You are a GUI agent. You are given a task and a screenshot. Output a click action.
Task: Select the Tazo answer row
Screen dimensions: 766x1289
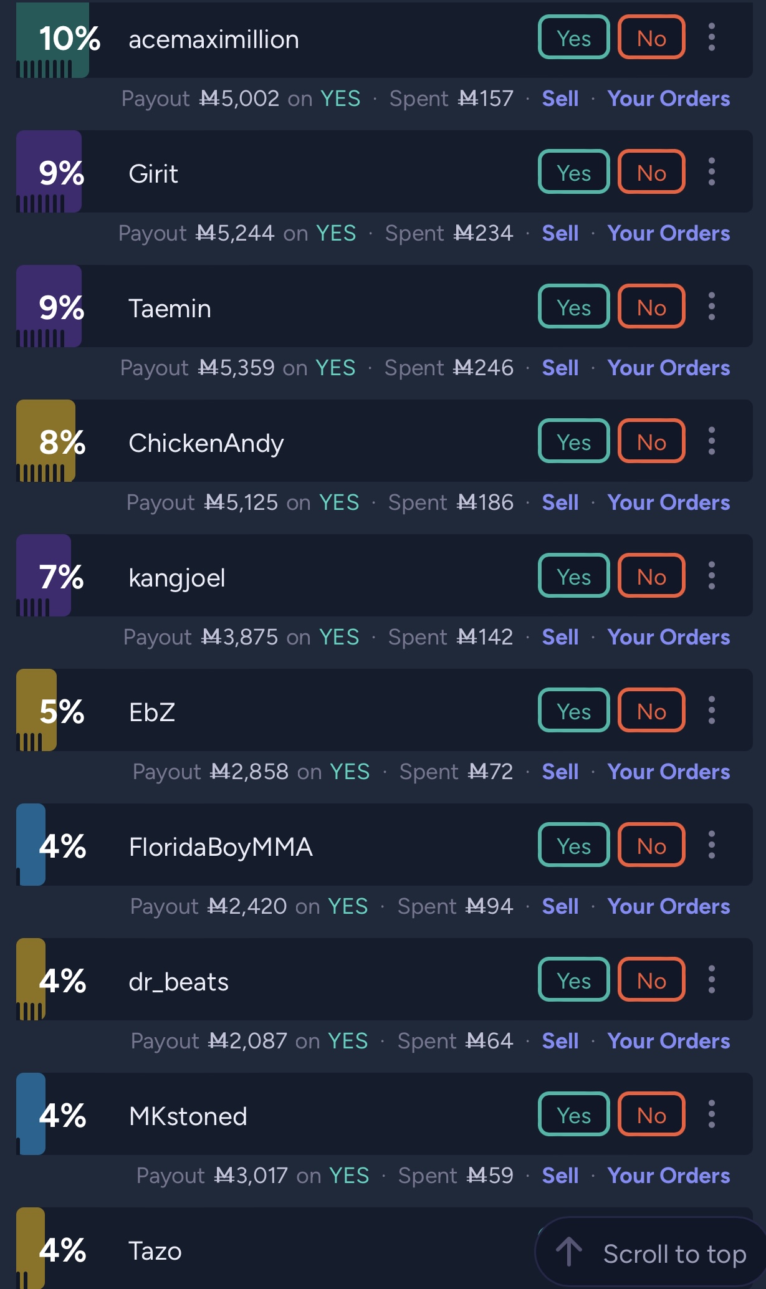pyautogui.click(x=385, y=1248)
